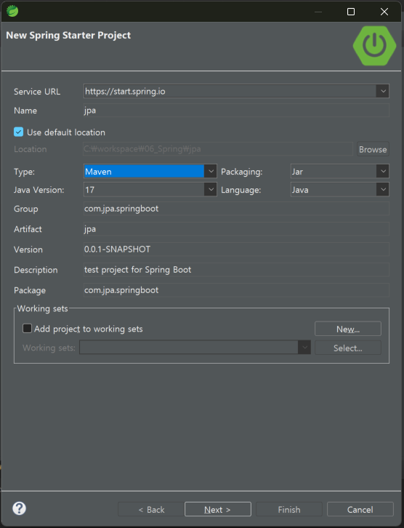Screen dimensions: 404x528
Task: Click the Next > button
Action: pyautogui.click(x=218, y=509)
